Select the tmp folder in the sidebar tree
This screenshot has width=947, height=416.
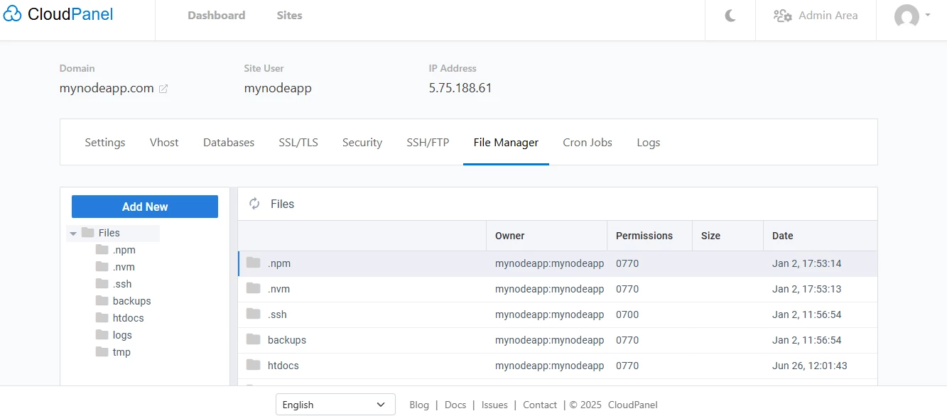click(x=120, y=351)
